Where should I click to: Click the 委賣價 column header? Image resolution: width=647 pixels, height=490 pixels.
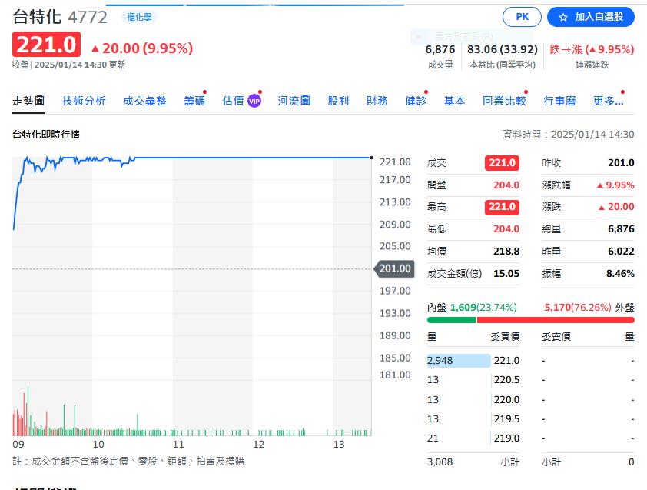click(x=556, y=337)
